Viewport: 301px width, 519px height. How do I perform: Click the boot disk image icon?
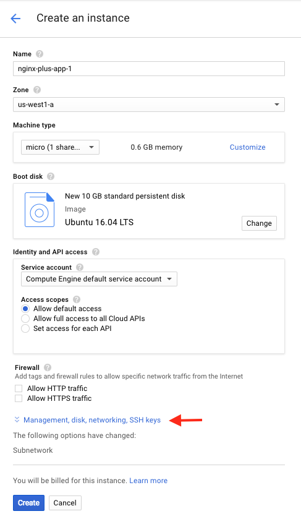pyautogui.click(x=40, y=210)
